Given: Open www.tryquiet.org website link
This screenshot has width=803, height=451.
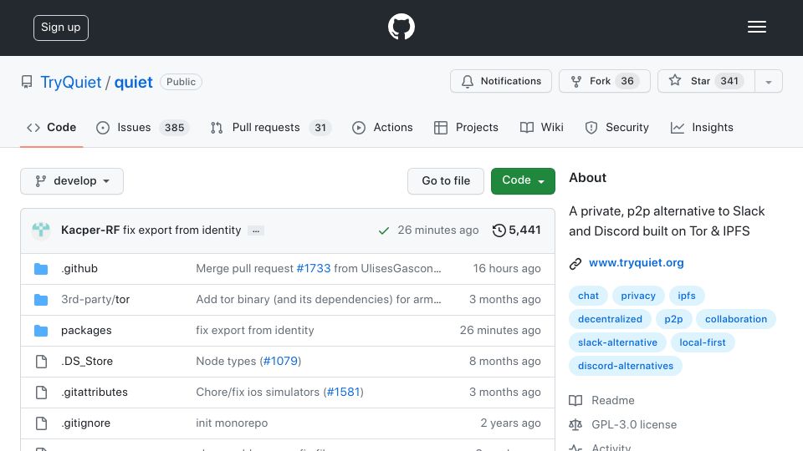Looking at the screenshot, I should click(x=636, y=263).
